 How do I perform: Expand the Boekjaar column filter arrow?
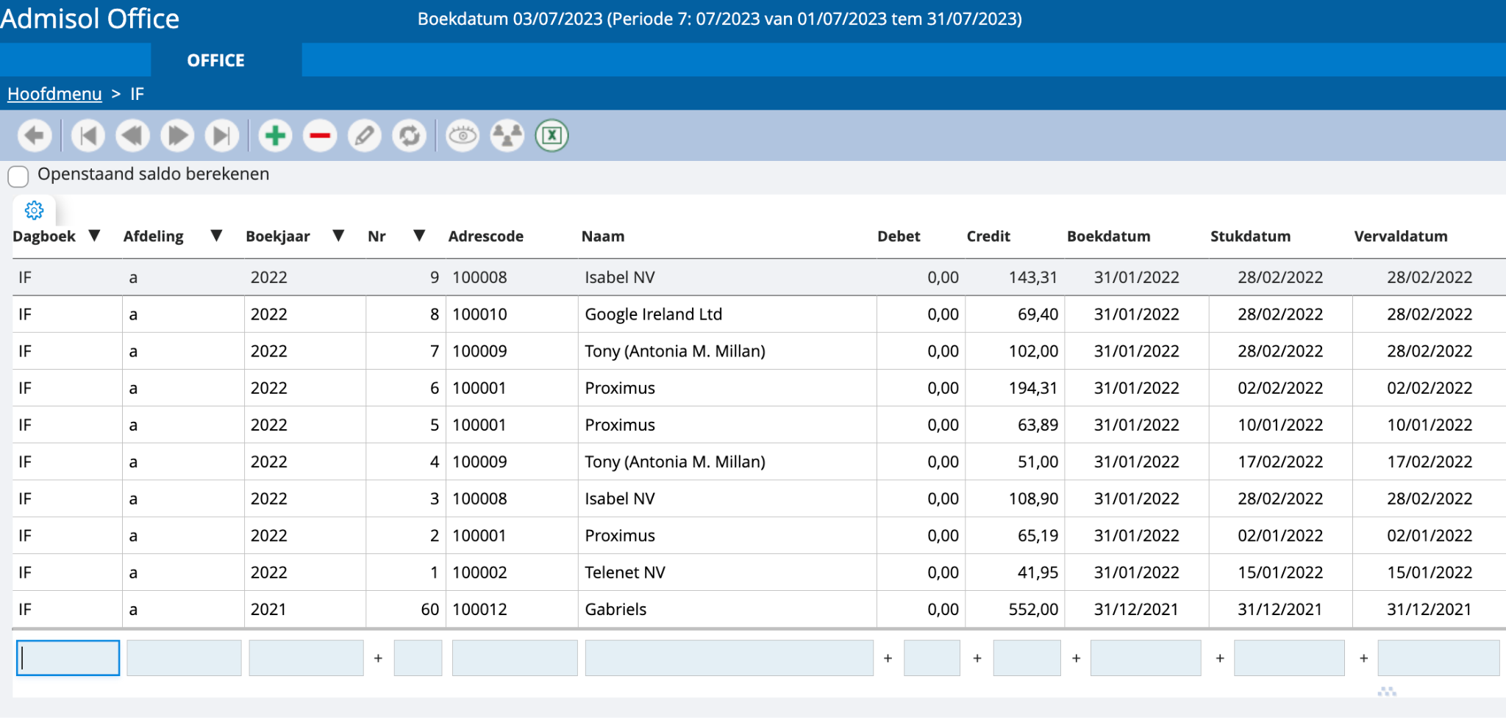tap(338, 236)
